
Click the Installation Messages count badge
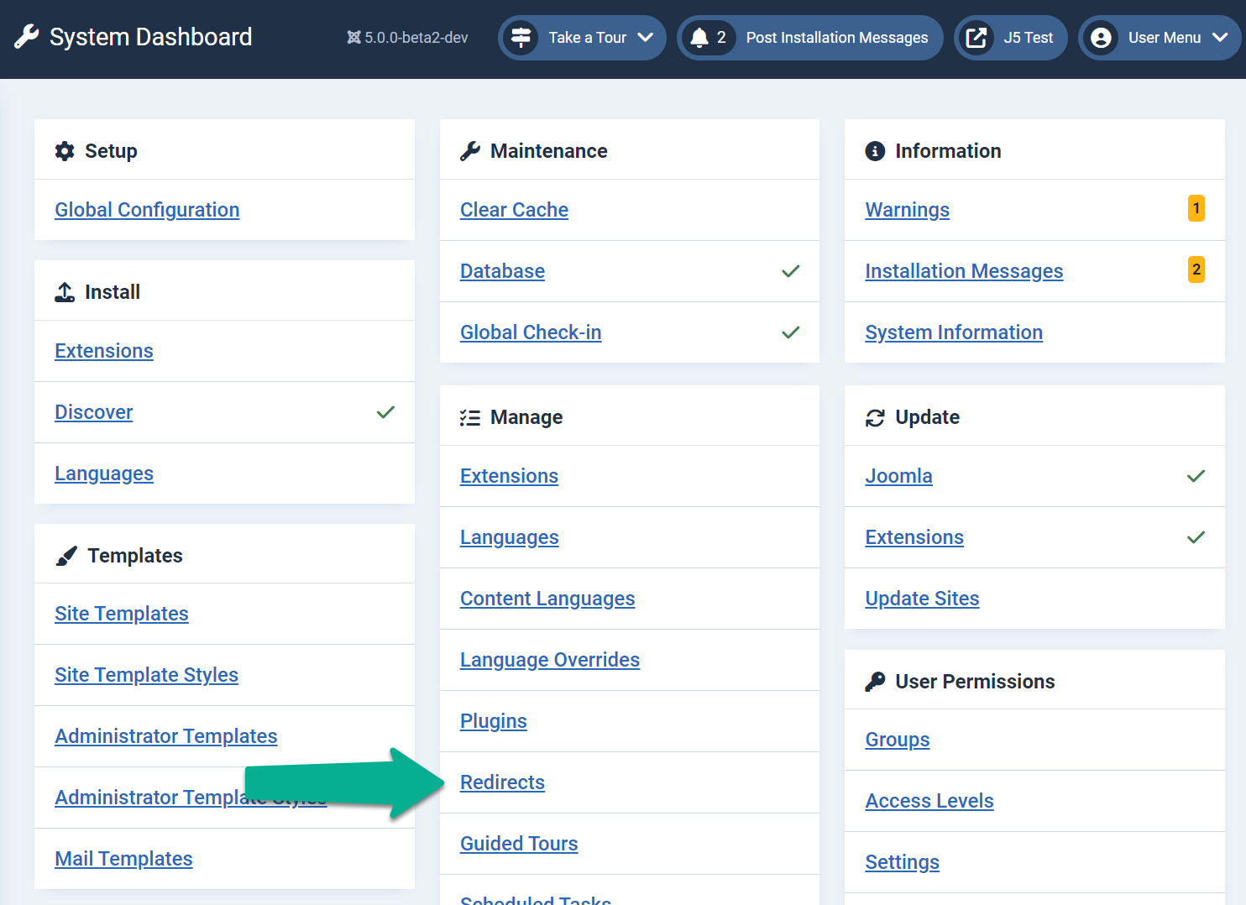coord(1196,269)
